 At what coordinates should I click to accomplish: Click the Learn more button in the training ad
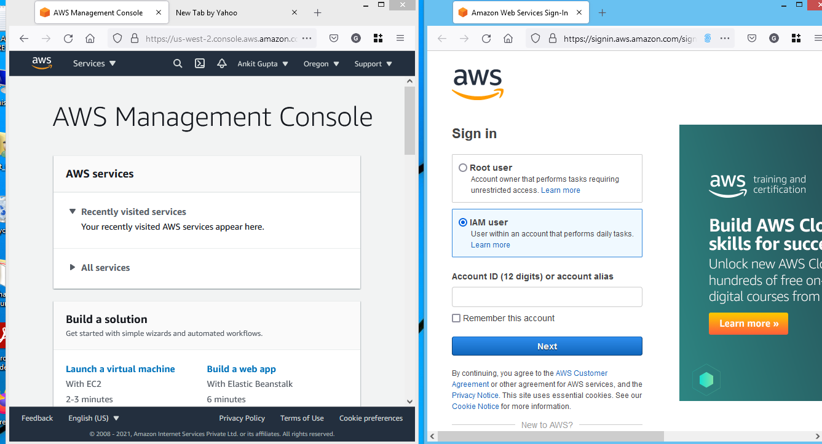click(748, 324)
